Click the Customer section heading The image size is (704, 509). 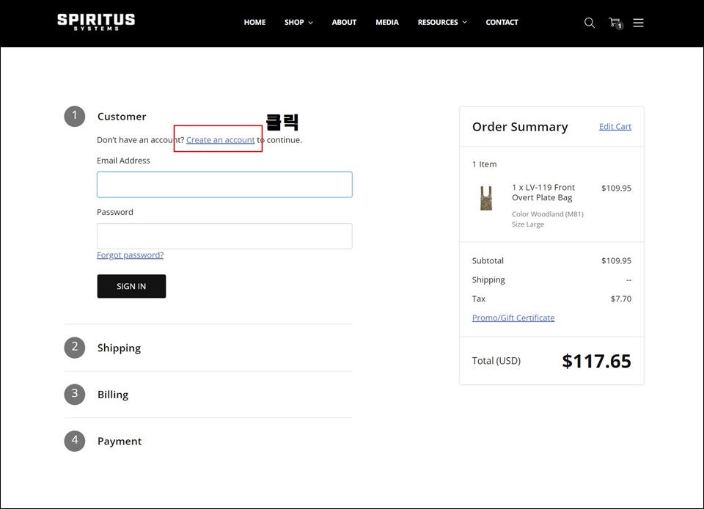pyautogui.click(x=122, y=117)
